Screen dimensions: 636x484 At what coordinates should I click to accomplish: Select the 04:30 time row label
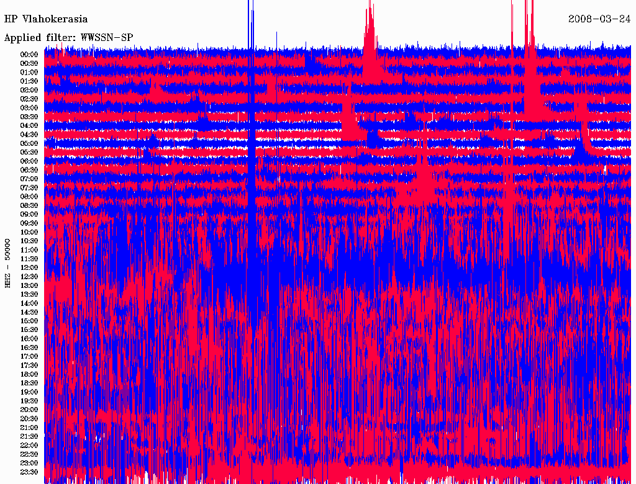coord(29,135)
